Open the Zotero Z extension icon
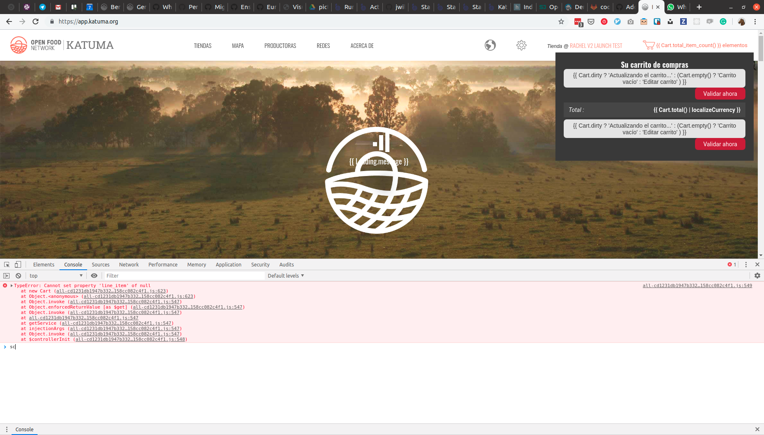The height and width of the screenshot is (435, 764). (683, 21)
